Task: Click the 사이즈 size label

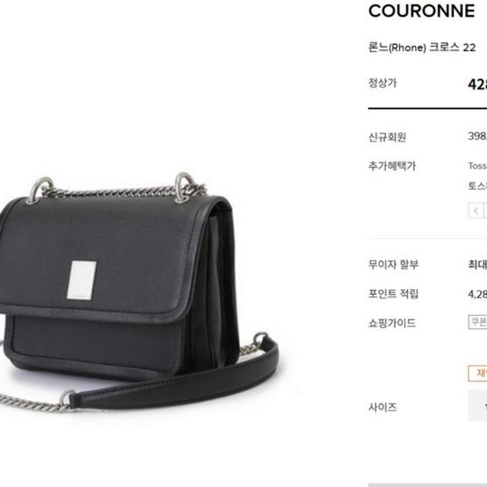Action: pyautogui.click(x=382, y=407)
